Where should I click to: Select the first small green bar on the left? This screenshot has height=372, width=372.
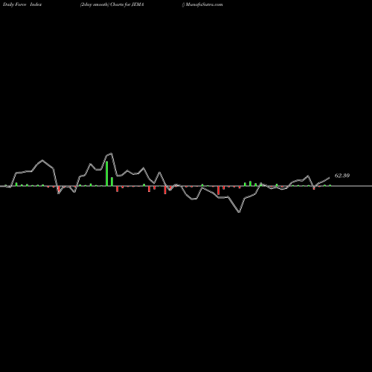point(6,185)
